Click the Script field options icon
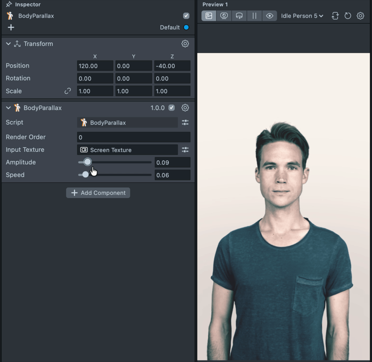This screenshot has width=372, height=362. pos(185,123)
